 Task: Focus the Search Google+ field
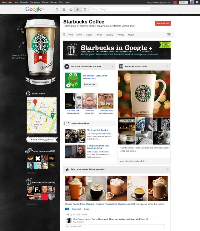pos(120,9)
